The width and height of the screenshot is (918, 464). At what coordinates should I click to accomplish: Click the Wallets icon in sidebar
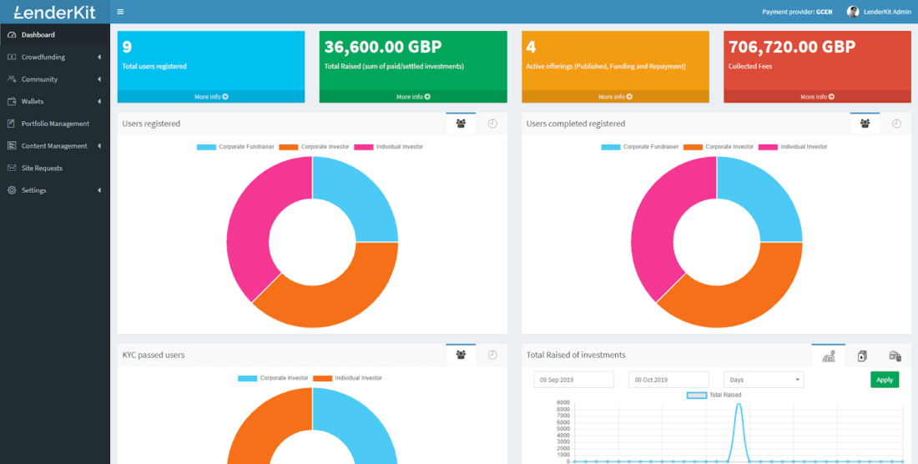12,101
